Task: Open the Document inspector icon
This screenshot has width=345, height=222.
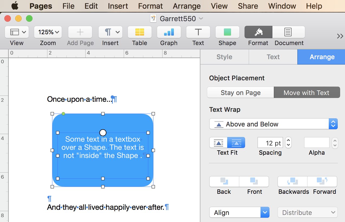Action: pos(289,32)
